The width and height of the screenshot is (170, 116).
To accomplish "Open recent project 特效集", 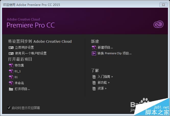I will [19, 66].
